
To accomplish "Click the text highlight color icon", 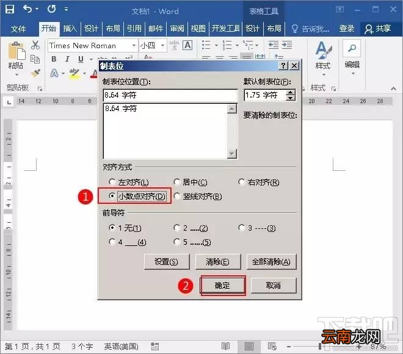I will click(x=74, y=73).
